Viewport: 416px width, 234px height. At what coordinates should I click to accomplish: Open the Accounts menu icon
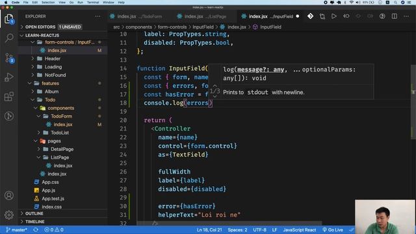(9, 196)
